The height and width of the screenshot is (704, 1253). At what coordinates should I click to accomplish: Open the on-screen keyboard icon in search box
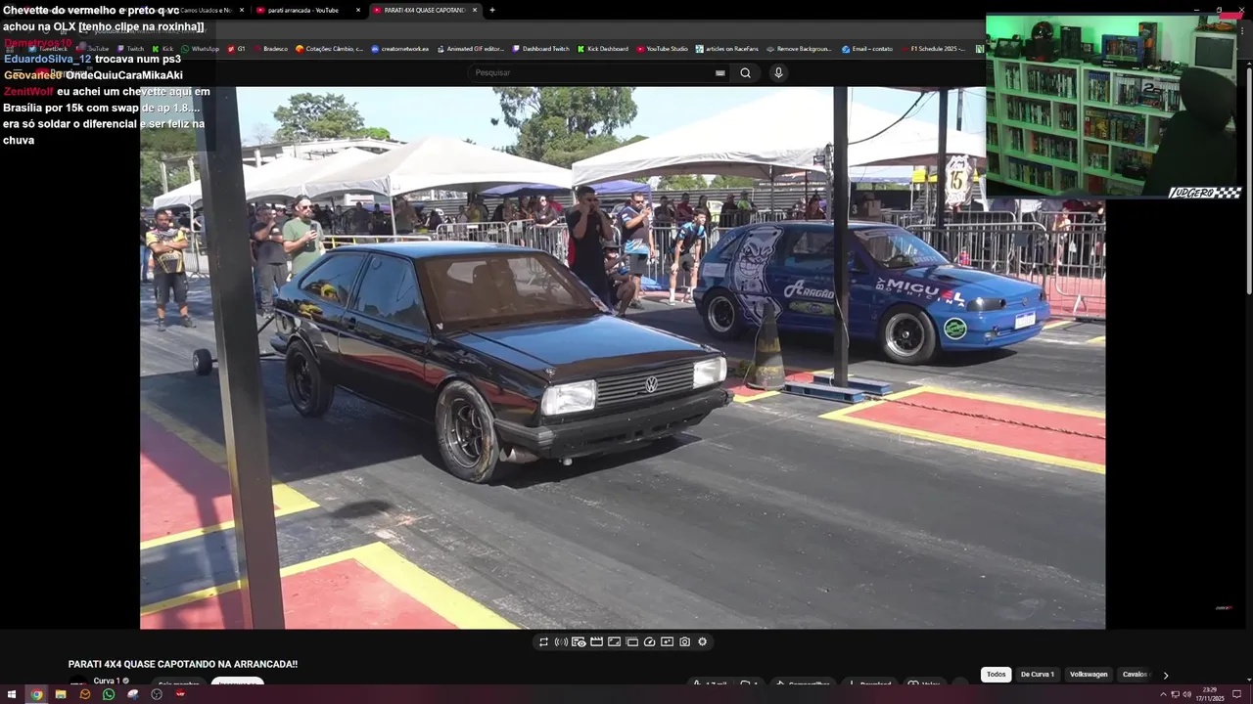pos(720,72)
